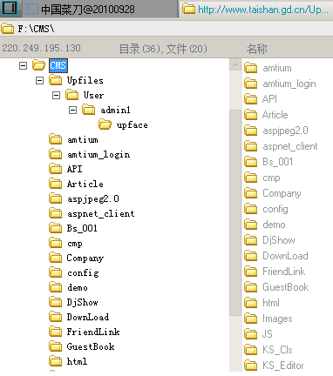Click API folder icon in file list
This screenshot has width=333, height=376.
coord(251,99)
